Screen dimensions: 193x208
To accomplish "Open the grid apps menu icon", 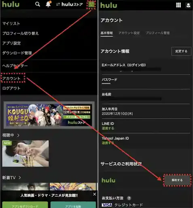I will coord(178,5).
